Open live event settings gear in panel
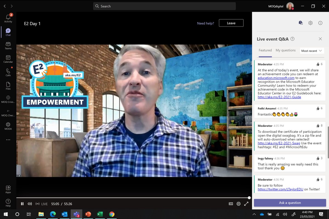The image size is (329, 219). coord(310,23)
